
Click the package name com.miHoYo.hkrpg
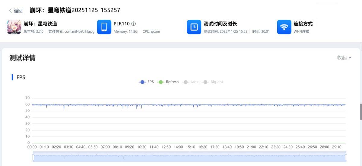(x=79, y=31)
